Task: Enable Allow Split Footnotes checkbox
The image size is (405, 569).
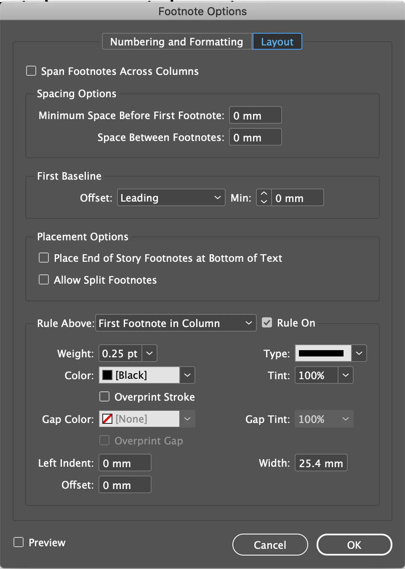Action: click(x=44, y=279)
